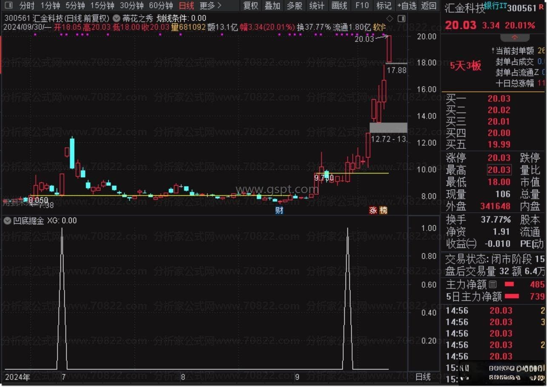Click the 汇金科技 stock name in quote panel
The image size is (548, 387).
[465, 8]
